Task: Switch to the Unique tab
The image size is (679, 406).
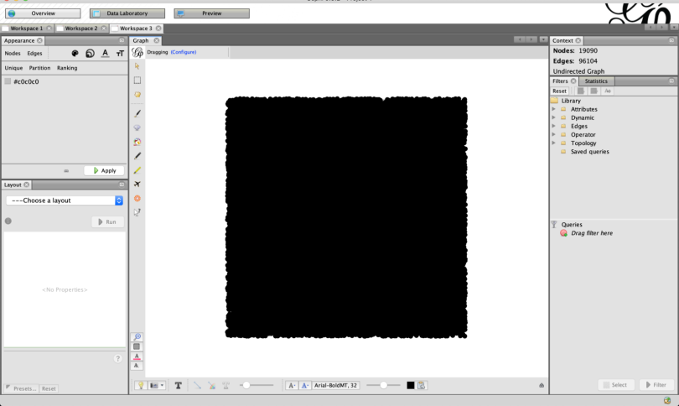Action: click(x=13, y=68)
